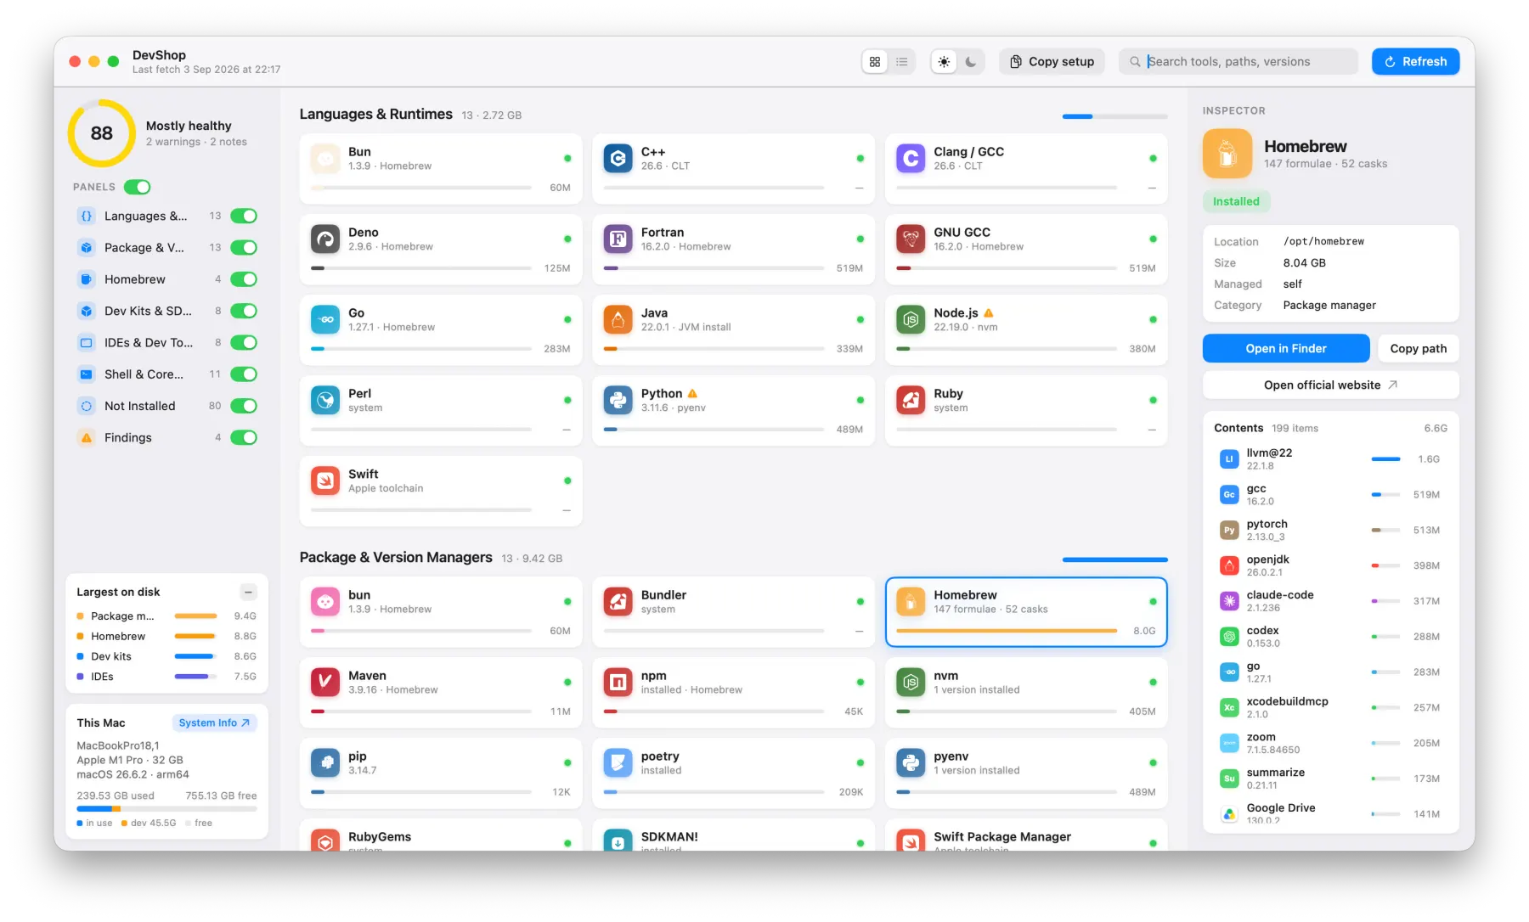Select the llvm@22 contents row
This screenshot has height=922, width=1529.
click(x=1330, y=459)
